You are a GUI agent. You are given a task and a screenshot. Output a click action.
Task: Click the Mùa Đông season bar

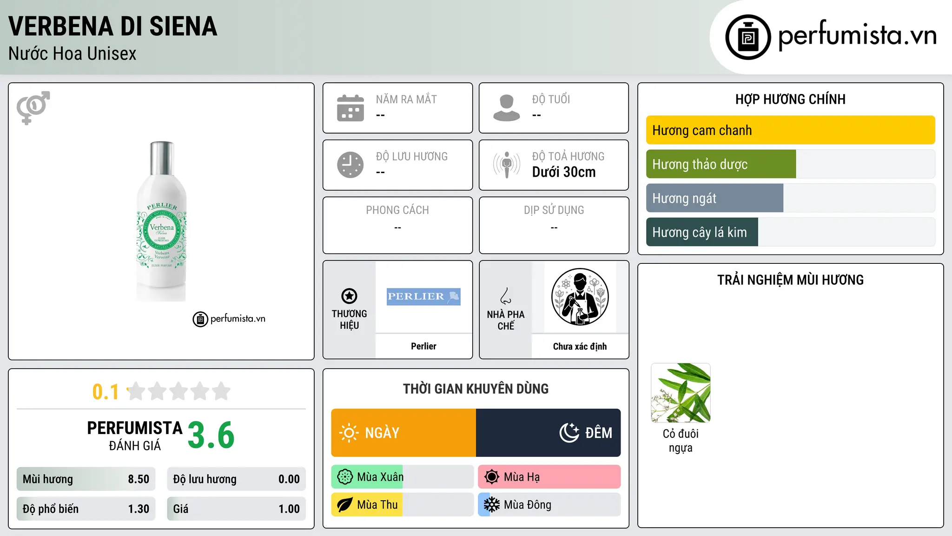(x=549, y=505)
